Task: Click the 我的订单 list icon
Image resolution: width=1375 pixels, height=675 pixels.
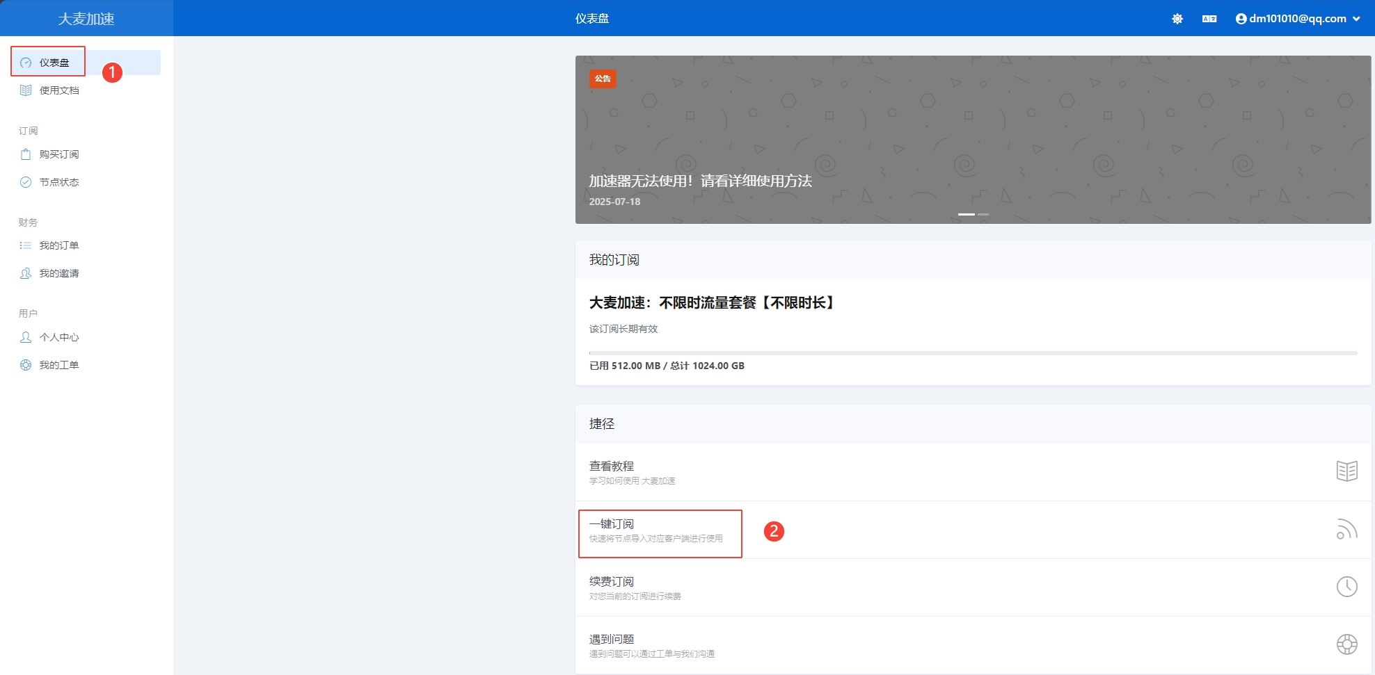Action: pos(26,245)
